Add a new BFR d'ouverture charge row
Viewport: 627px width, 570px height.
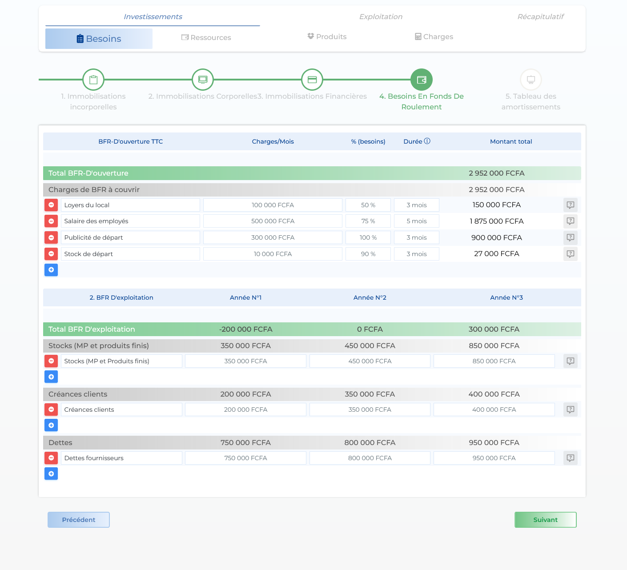pos(51,270)
